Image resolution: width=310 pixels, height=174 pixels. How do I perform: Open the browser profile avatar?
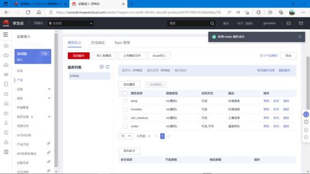coord(292,12)
